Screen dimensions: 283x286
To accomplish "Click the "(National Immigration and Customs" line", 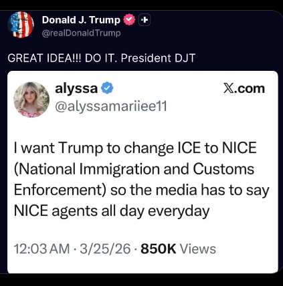I will pos(134,169).
